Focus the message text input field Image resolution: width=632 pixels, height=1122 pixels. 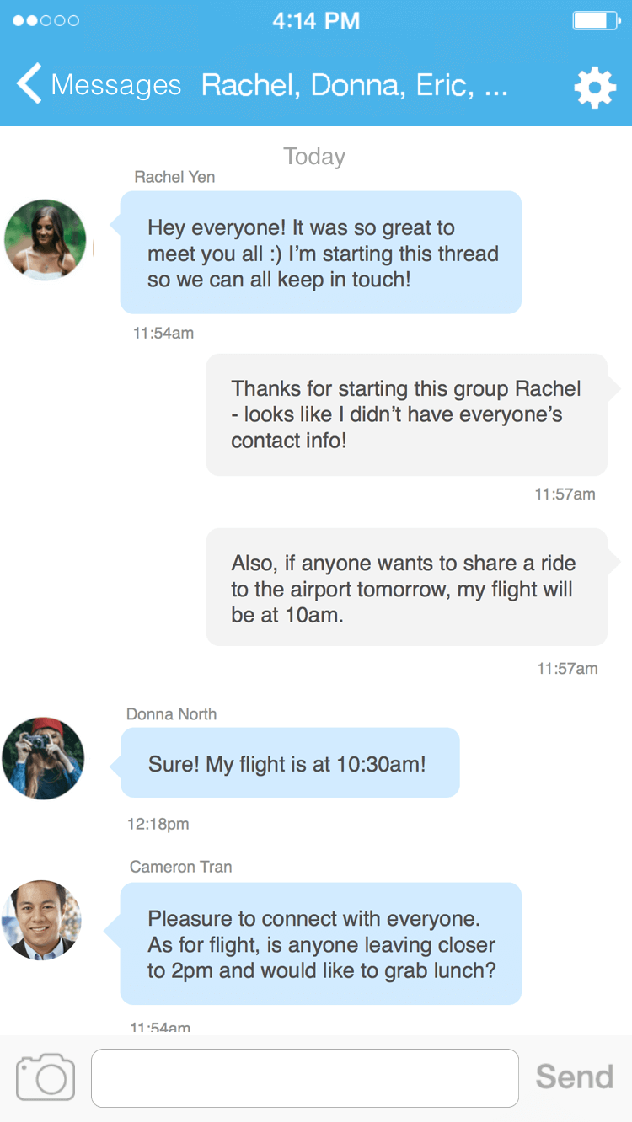[304, 1077]
